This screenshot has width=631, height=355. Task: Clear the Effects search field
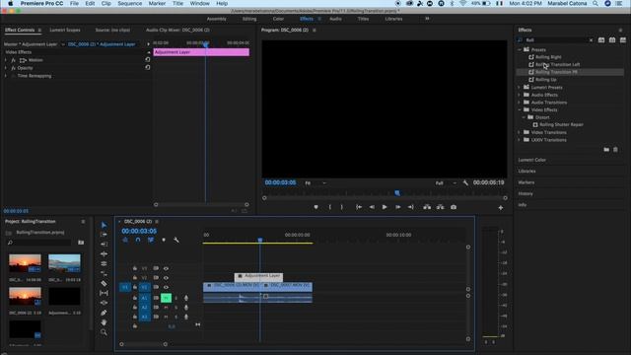[x=591, y=40]
